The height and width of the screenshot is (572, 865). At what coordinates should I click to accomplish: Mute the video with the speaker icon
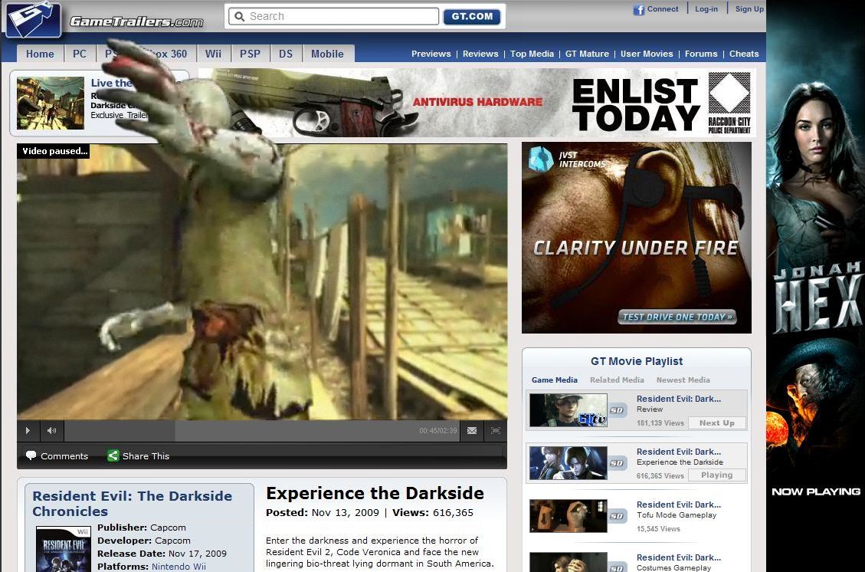(52, 431)
